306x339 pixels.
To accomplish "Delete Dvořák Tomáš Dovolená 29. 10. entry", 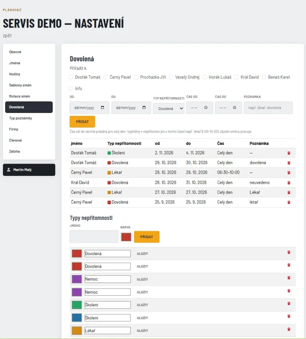I will pyautogui.click(x=289, y=163).
